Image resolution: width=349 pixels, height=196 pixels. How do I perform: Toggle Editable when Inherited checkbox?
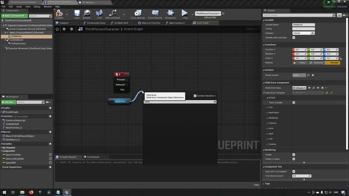click(x=294, y=38)
